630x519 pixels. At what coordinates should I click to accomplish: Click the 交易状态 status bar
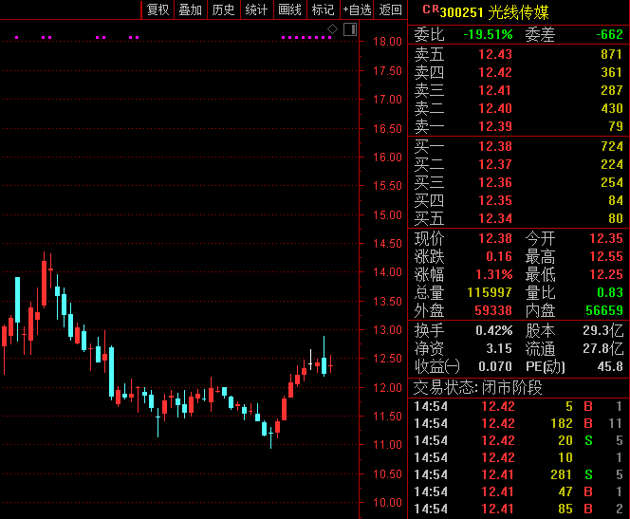coord(477,387)
